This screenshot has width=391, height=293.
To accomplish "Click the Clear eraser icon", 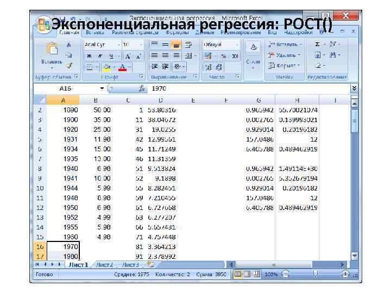I will click(318, 66).
